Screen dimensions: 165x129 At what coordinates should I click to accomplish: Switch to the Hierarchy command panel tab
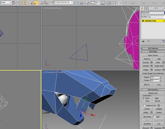coord(151,8)
